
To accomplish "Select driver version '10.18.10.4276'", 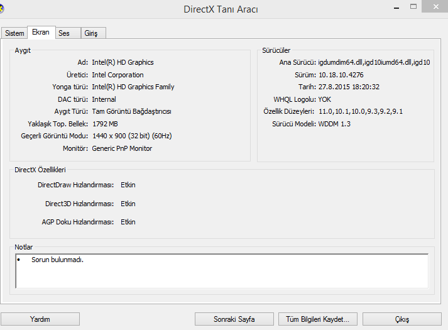I will point(341,75).
